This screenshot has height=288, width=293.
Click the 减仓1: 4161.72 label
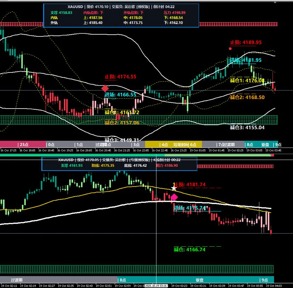coord(122,112)
